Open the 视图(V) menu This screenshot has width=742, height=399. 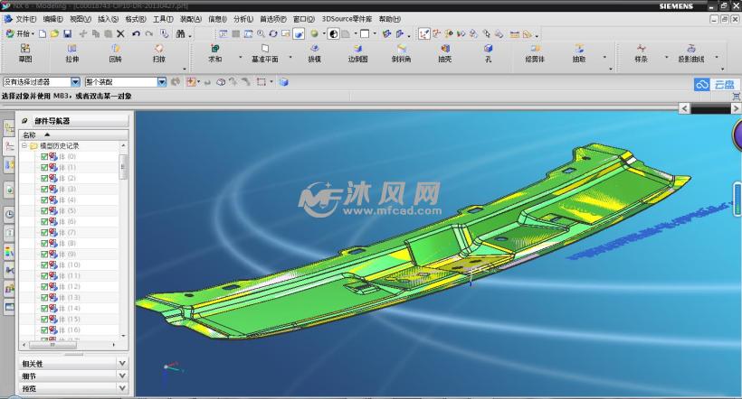(x=81, y=19)
